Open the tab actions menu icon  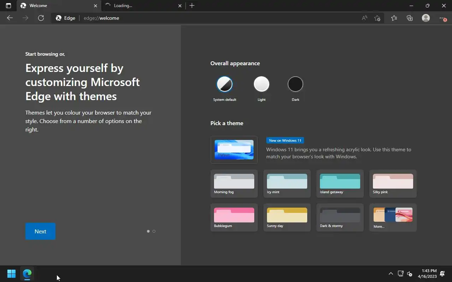[x=8, y=6]
